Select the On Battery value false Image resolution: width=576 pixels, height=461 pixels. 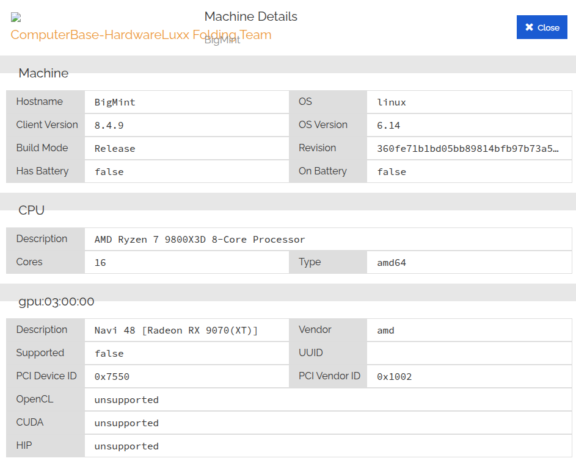[x=391, y=171]
